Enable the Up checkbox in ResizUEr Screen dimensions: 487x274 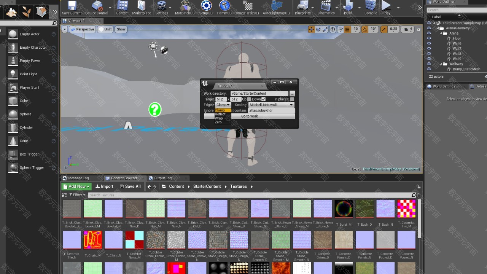[249, 99]
